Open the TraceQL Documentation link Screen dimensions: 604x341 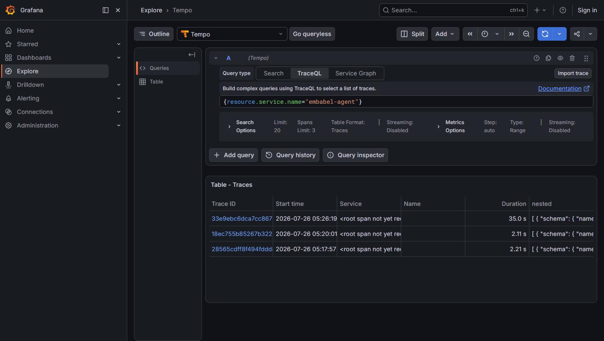point(563,89)
